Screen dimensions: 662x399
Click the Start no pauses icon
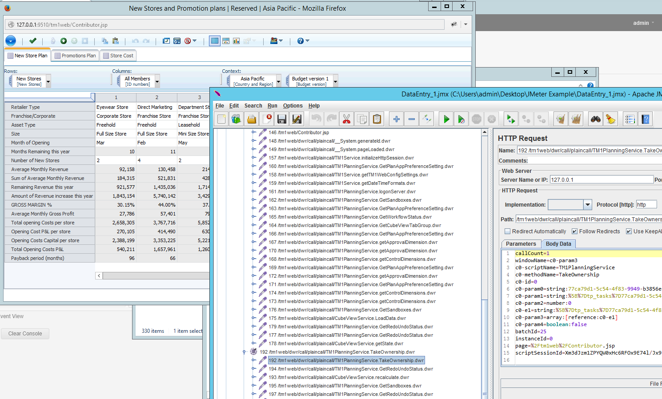[461, 119]
